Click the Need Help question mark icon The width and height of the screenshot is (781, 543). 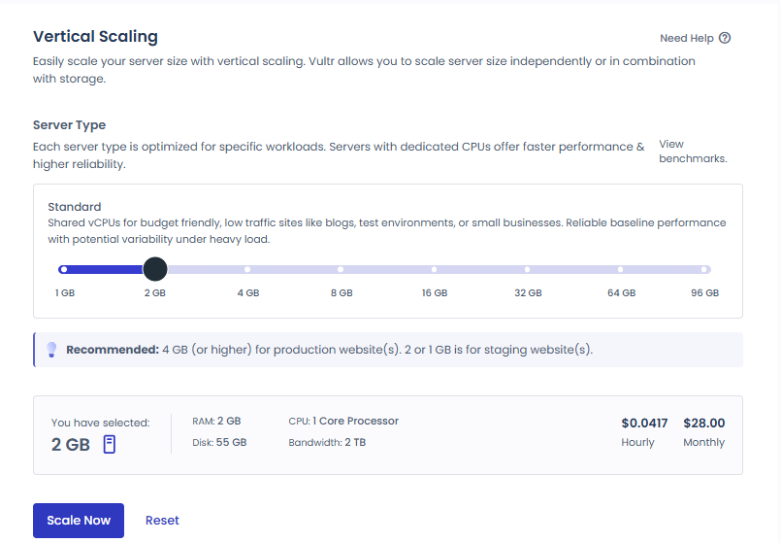pos(725,38)
